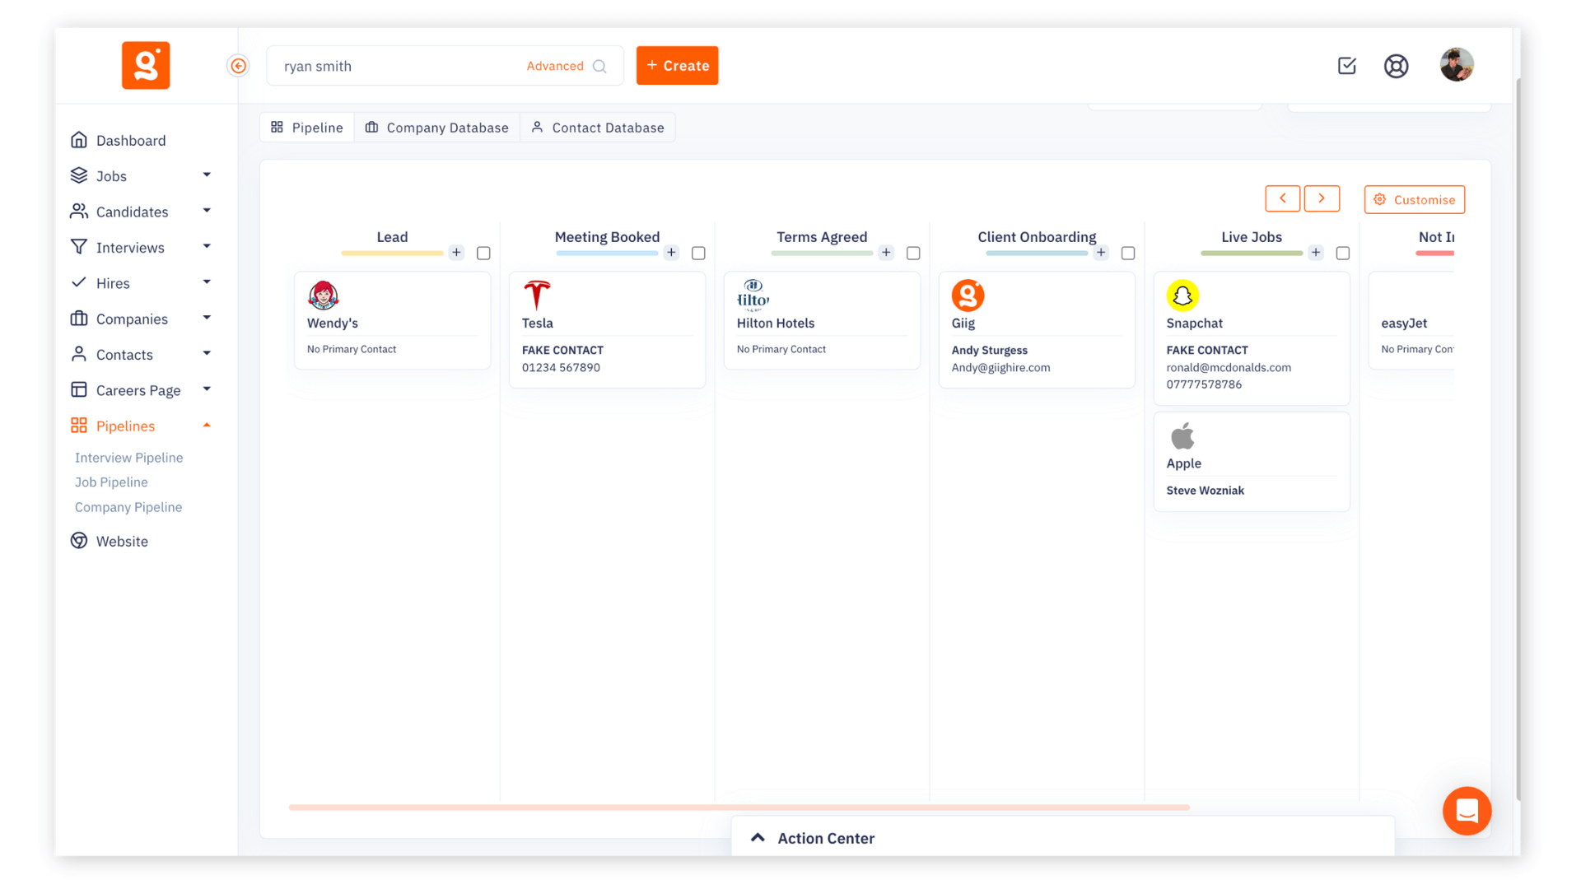Screen dimensions: 1581x889
Task: Open the chat widget bubble icon
Action: coord(1467,811)
